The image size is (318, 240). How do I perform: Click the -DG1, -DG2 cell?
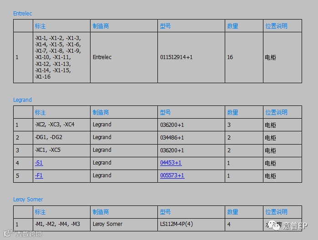62,137
